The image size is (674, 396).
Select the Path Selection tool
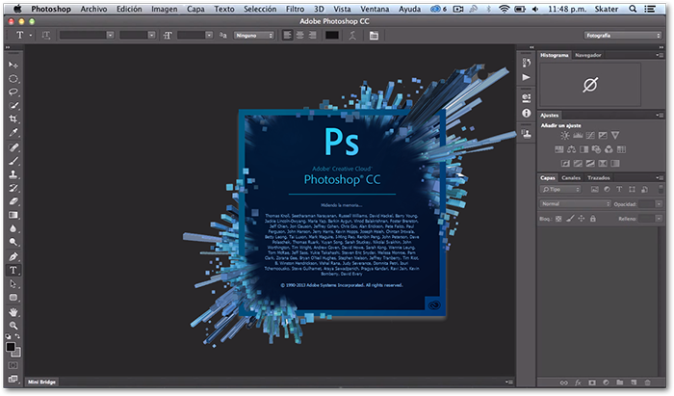pyautogui.click(x=13, y=284)
